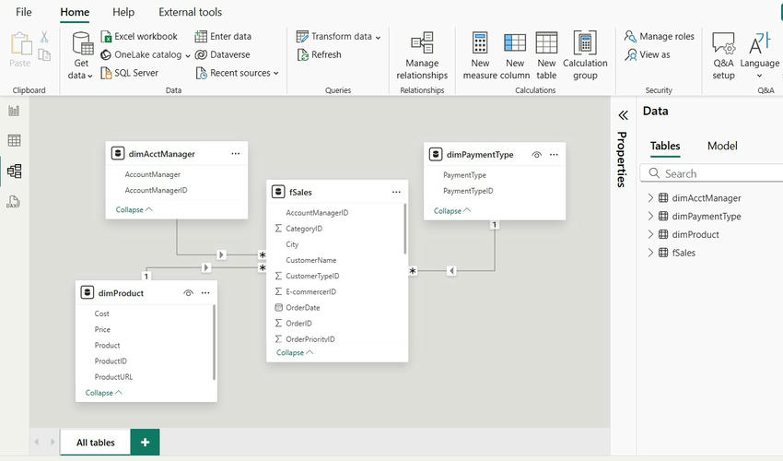This screenshot has width=783, height=461.
Task: Click the Copy icon in Clipboard
Action: [44, 54]
